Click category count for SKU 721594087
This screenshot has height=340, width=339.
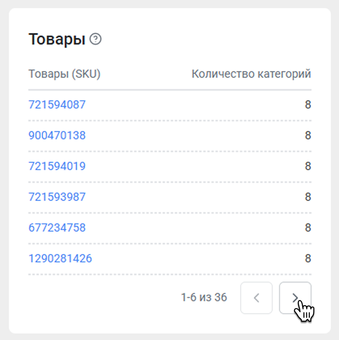(308, 104)
